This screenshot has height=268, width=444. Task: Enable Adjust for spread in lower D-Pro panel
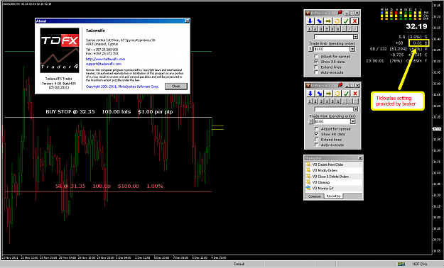317,128
